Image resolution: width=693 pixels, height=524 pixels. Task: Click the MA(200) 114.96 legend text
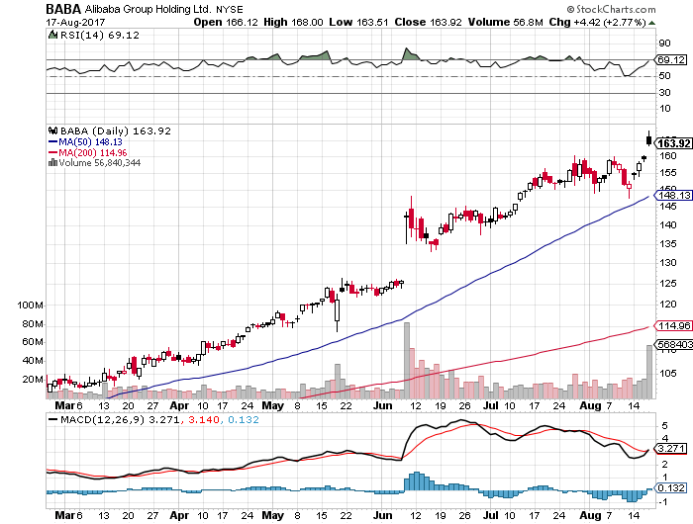(x=93, y=152)
